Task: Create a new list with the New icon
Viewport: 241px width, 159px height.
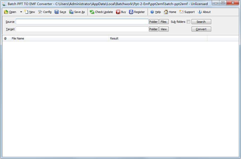Action: (29, 12)
